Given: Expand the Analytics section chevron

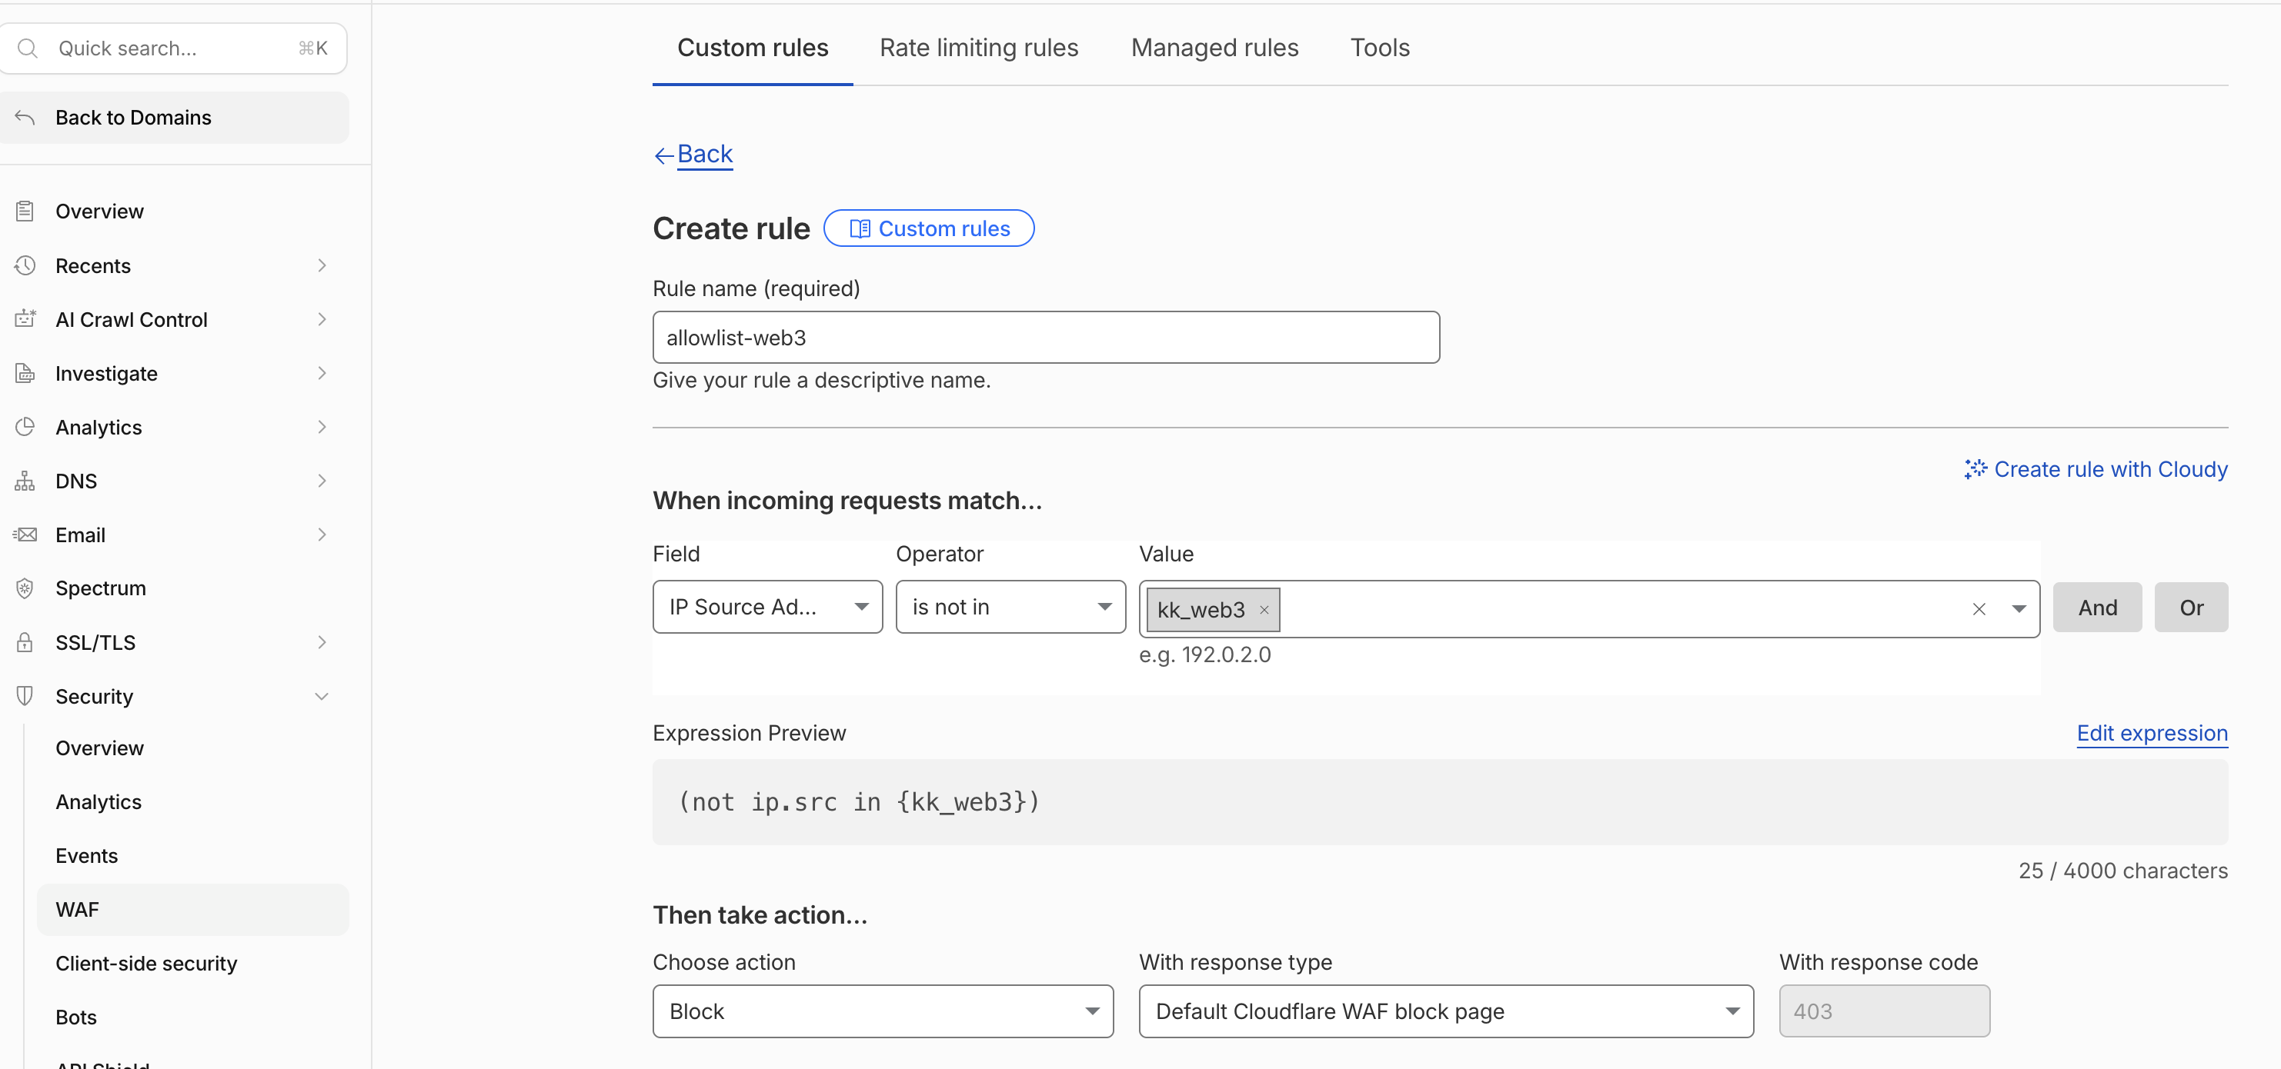Looking at the screenshot, I should click(x=322, y=427).
